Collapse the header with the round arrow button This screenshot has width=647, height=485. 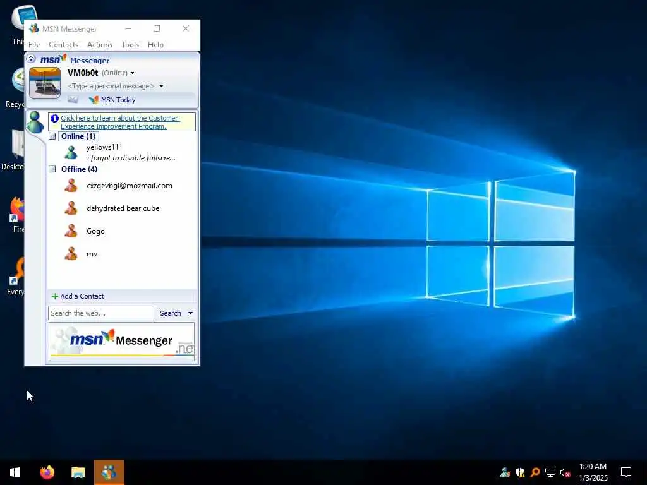tap(30, 59)
